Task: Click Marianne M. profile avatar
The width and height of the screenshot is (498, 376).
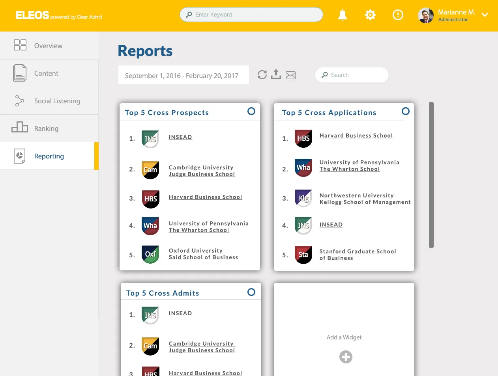Action: tap(426, 15)
